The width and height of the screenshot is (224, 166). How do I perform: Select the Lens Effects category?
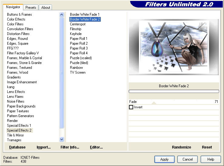[x=16, y=92]
